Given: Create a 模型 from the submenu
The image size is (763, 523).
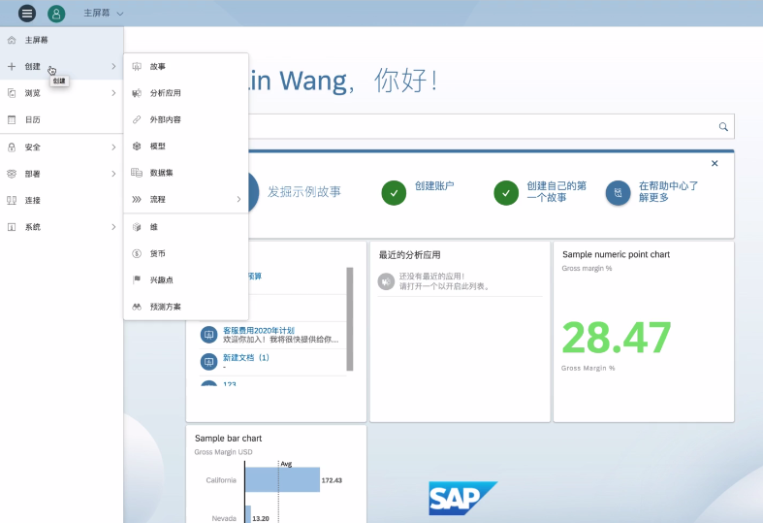Looking at the screenshot, I should coord(186,147).
